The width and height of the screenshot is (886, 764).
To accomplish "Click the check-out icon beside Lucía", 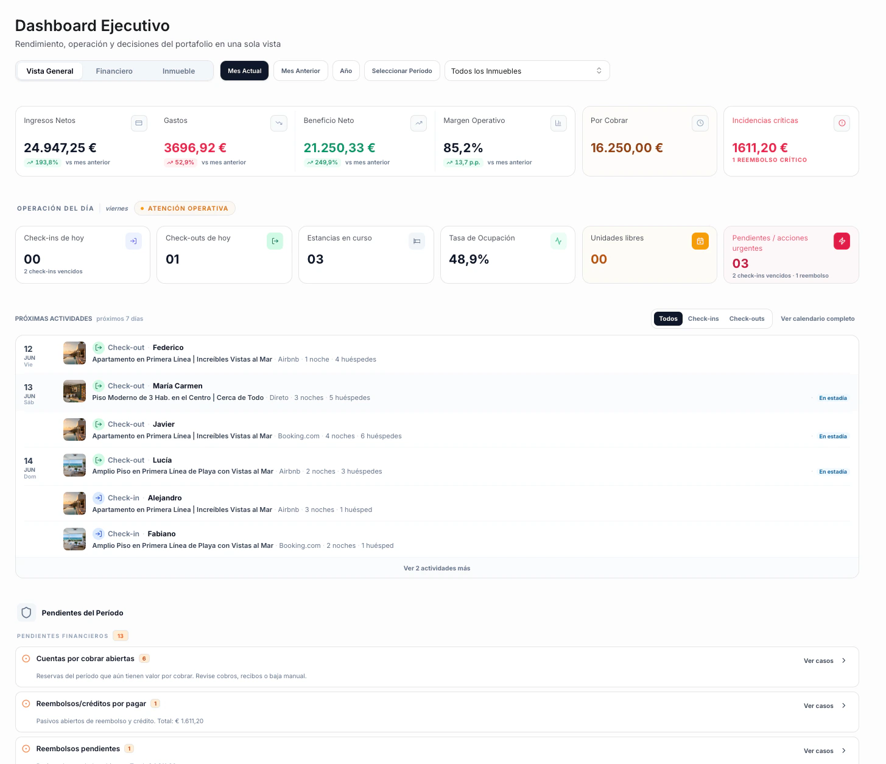I will click(99, 460).
